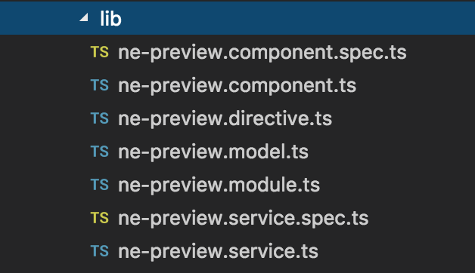Click blank row space after ne-preview.model.ts name
Viewport: 475px width, 273px height.
pos(391,152)
